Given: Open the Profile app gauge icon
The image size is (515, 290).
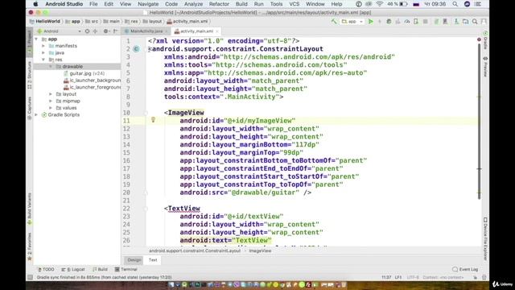Looking at the screenshot, I should coord(407,22).
